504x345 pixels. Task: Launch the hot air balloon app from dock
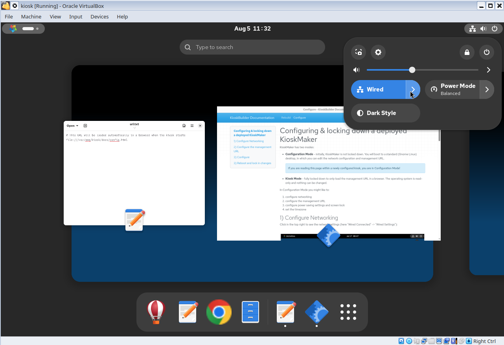(x=156, y=312)
